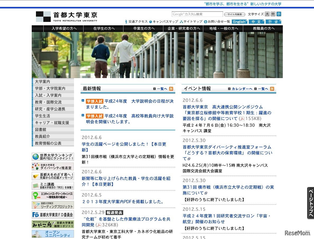The height and width of the screenshot is (239, 314).
Task: Set text size to 小 (small)
Action: pyautogui.click(x=279, y=14)
